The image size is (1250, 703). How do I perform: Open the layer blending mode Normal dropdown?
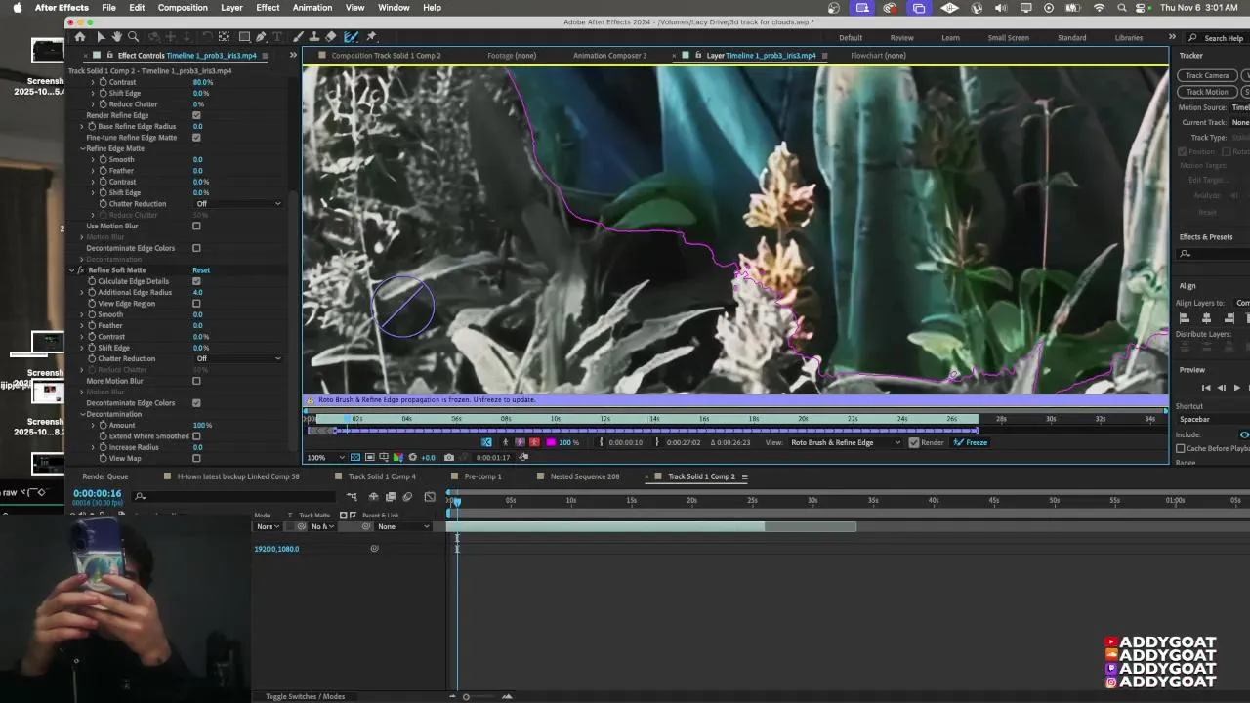268,527
